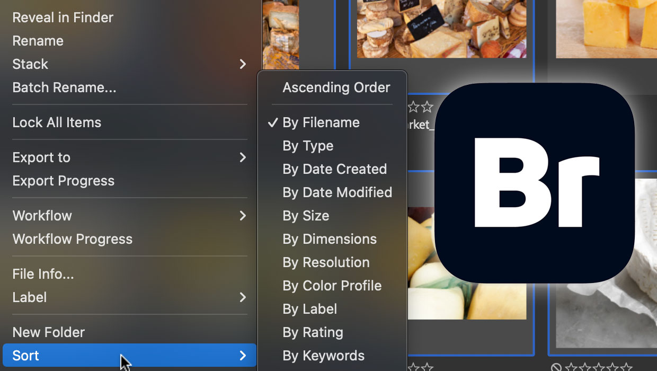Expand the Export to chevron
The image size is (657, 371).
(x=243, y=157)
